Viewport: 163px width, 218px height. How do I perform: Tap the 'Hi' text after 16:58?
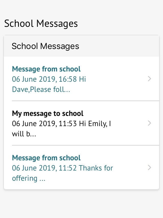click(x=82, y=79)
